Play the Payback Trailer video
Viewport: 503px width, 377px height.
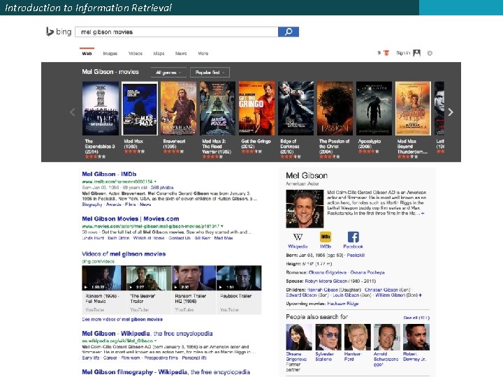(239, 278)
